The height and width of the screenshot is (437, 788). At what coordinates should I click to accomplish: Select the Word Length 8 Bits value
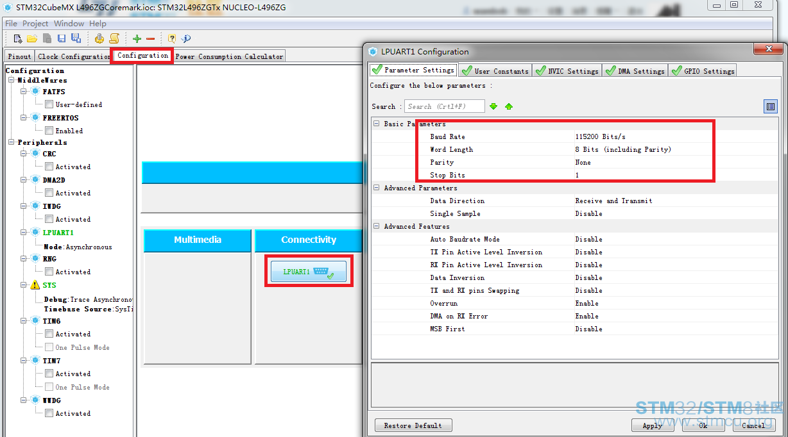coord(623,149)
